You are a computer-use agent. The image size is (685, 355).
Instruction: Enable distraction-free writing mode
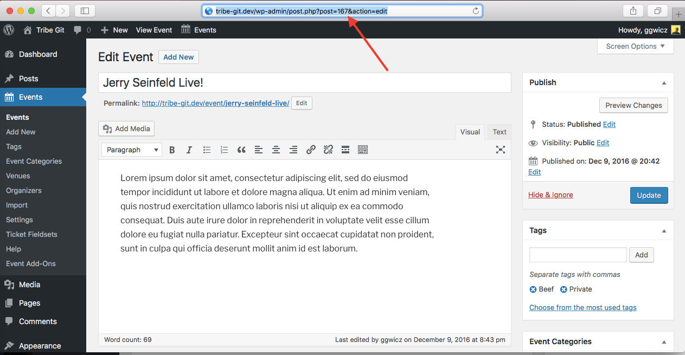[x=501, y=150]
